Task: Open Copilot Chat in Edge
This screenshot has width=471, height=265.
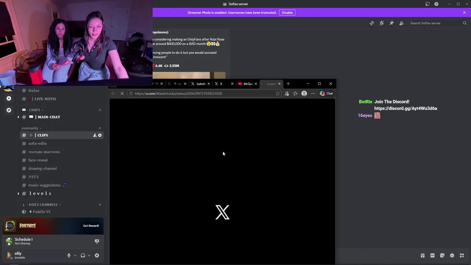Action: (326, 93)
